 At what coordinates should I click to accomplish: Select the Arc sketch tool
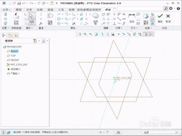coord(66,15)
